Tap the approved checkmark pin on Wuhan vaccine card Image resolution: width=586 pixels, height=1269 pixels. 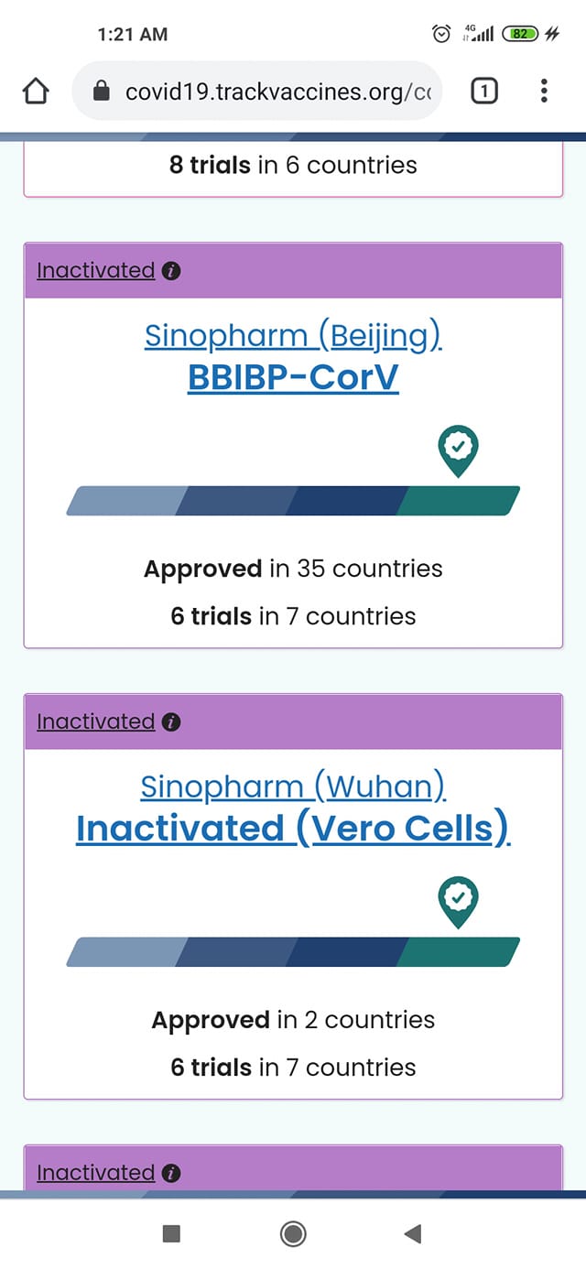pyautogui.click(x=458, y=901)
